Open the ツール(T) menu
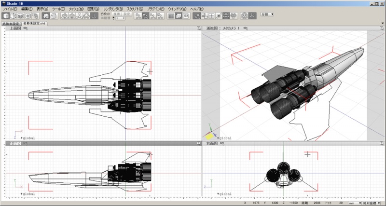 pyautogui.click(x=58, y=9)
